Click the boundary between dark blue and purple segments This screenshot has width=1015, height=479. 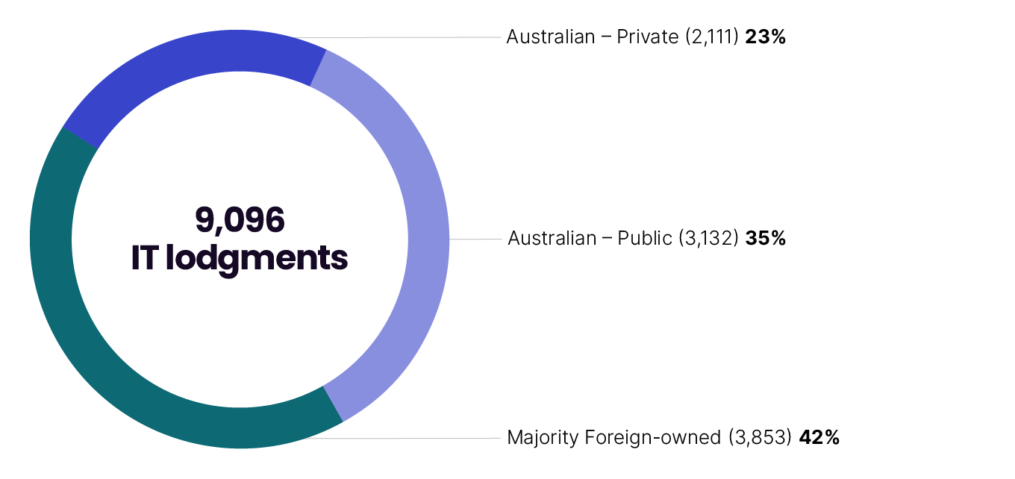(x=318, y=68)
